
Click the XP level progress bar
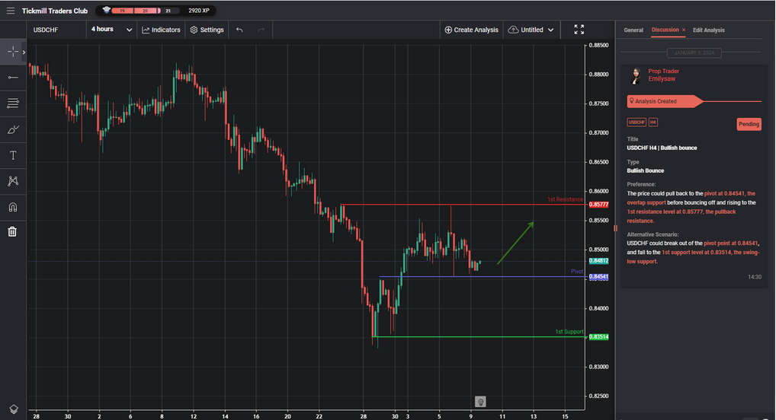140,11
